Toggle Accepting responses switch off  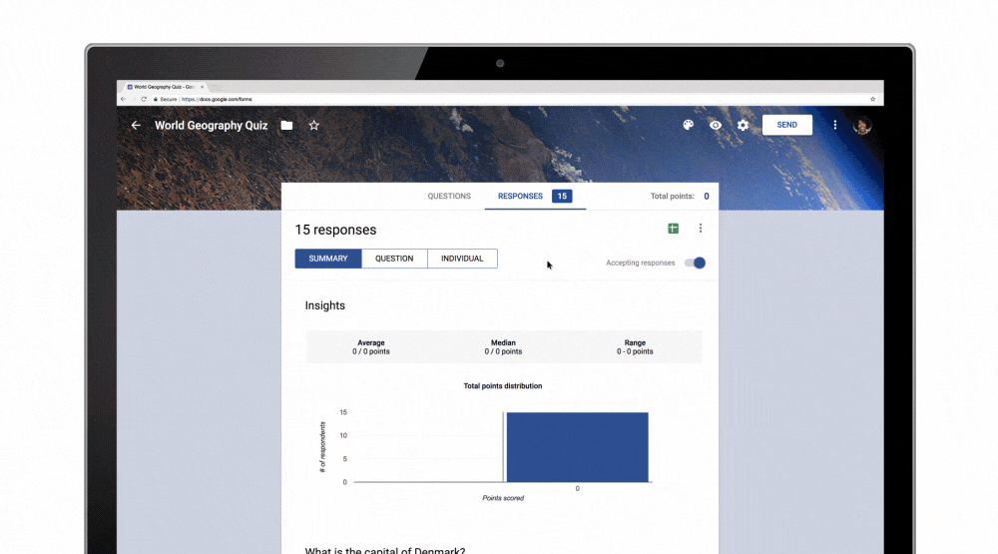[x=695, y=263]
